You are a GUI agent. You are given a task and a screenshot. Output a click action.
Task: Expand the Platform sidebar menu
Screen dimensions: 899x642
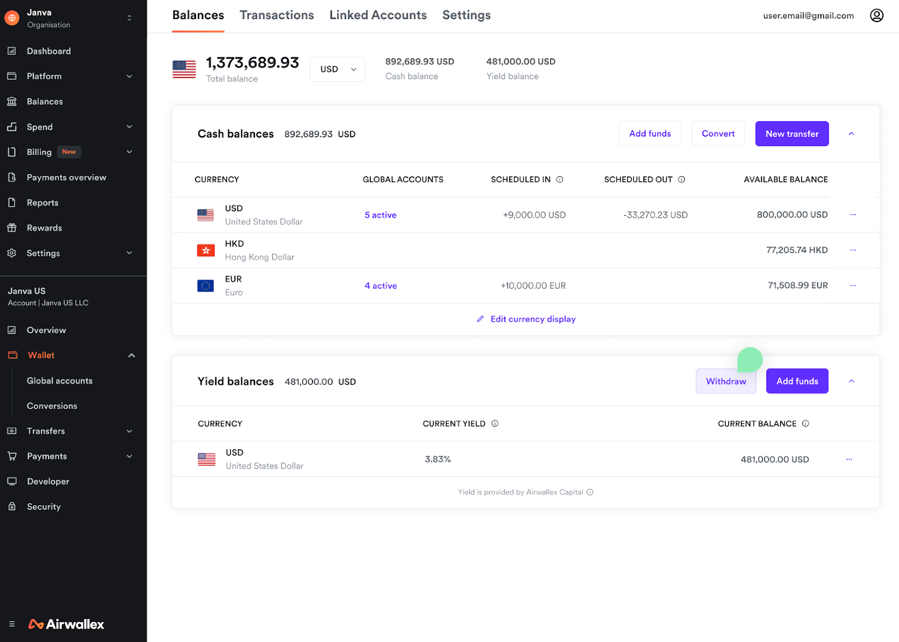129,76
